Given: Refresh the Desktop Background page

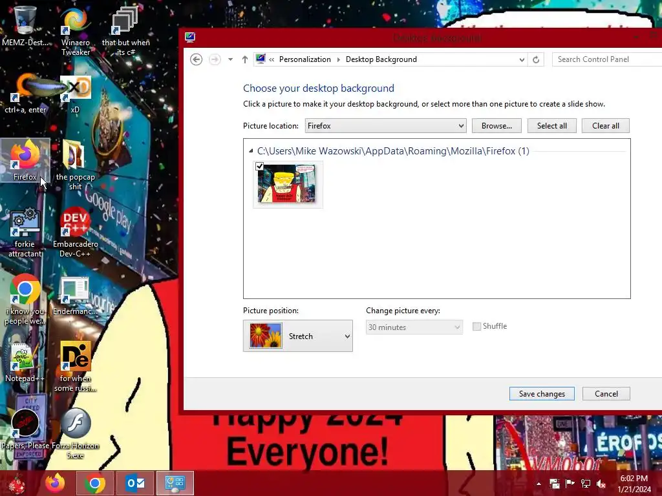Looking at the screenshot, I should pyautogui.click(x=536, y=59).
